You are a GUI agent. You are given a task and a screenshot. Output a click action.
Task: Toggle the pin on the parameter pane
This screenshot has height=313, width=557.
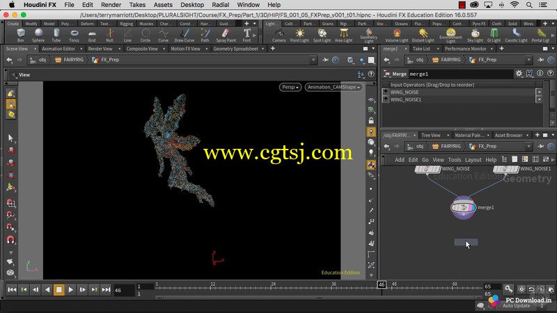click(x=541, y=60)
